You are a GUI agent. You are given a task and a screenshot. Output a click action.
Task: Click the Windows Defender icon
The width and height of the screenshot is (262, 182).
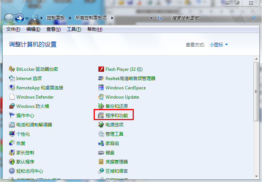point(12,97)
